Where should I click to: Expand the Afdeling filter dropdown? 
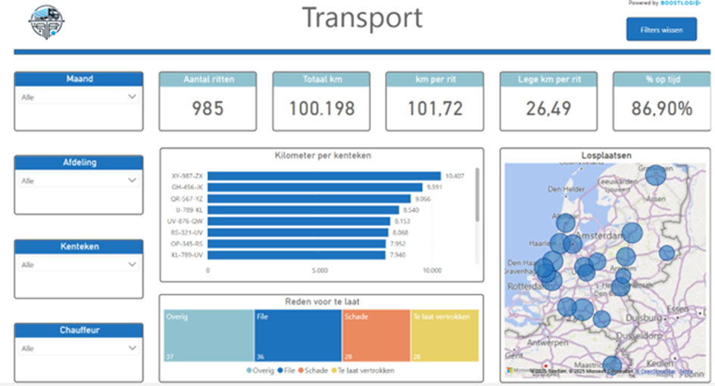pyautogui.click(x=132, y=181)
